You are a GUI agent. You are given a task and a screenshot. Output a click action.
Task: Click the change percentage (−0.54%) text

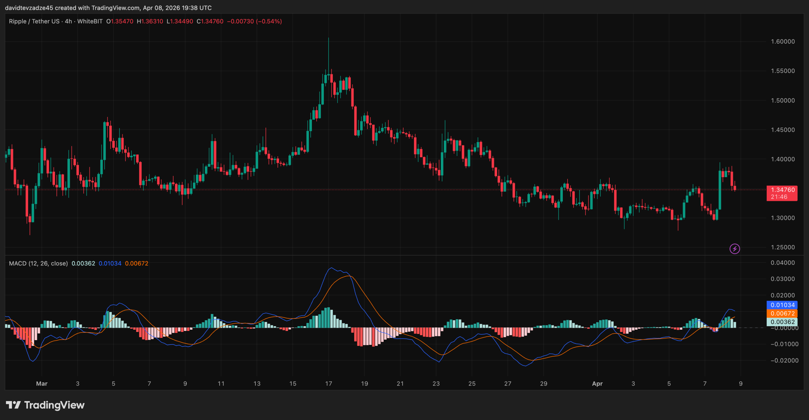(269, 21)
